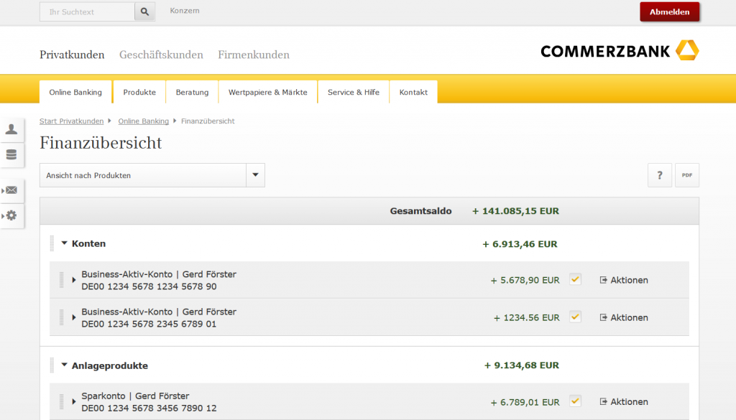Select the Privatkunden section
This screenshot has width=736, height=420.
[72, 55]
